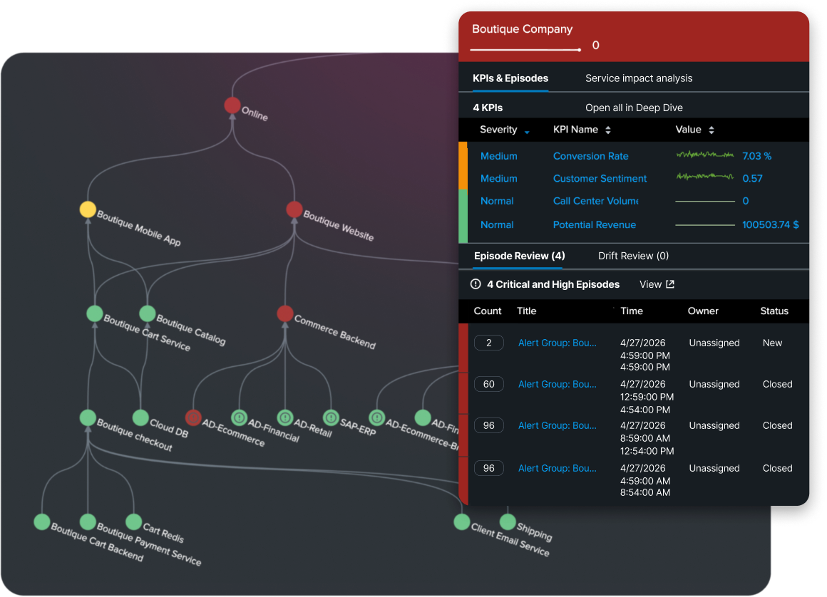
Task: Select the red Online service node
Action: click(232, 105)
